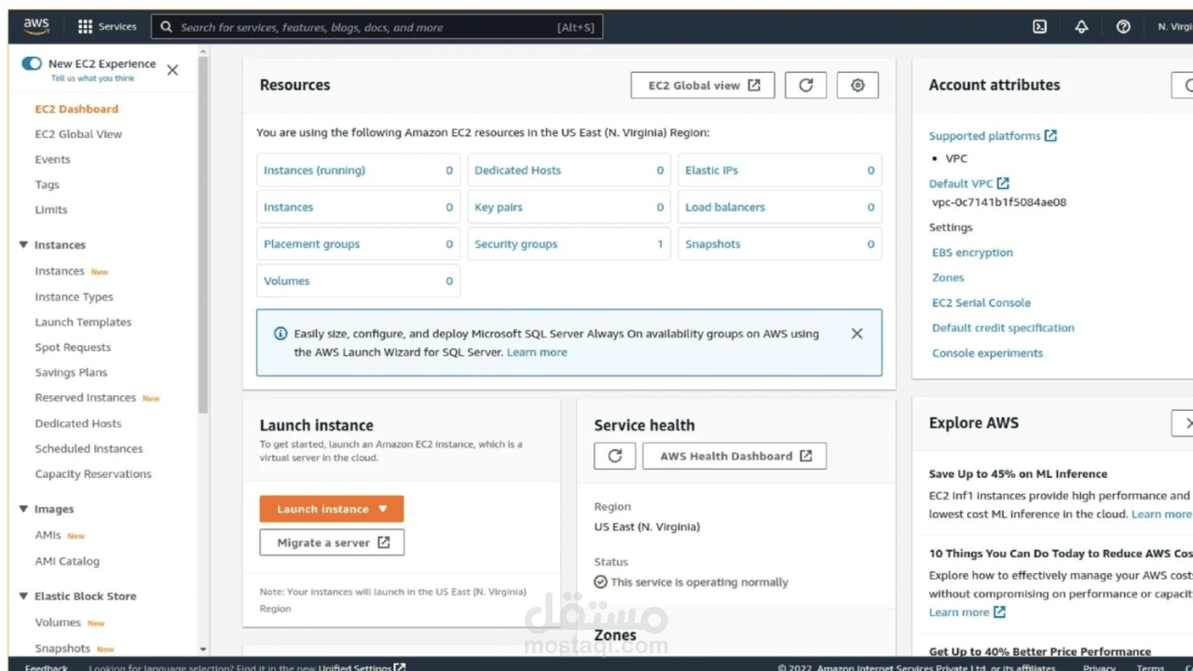The image size is (1193, 671).
Task: Open the EC2 Global view button
Action: (704, 85)
